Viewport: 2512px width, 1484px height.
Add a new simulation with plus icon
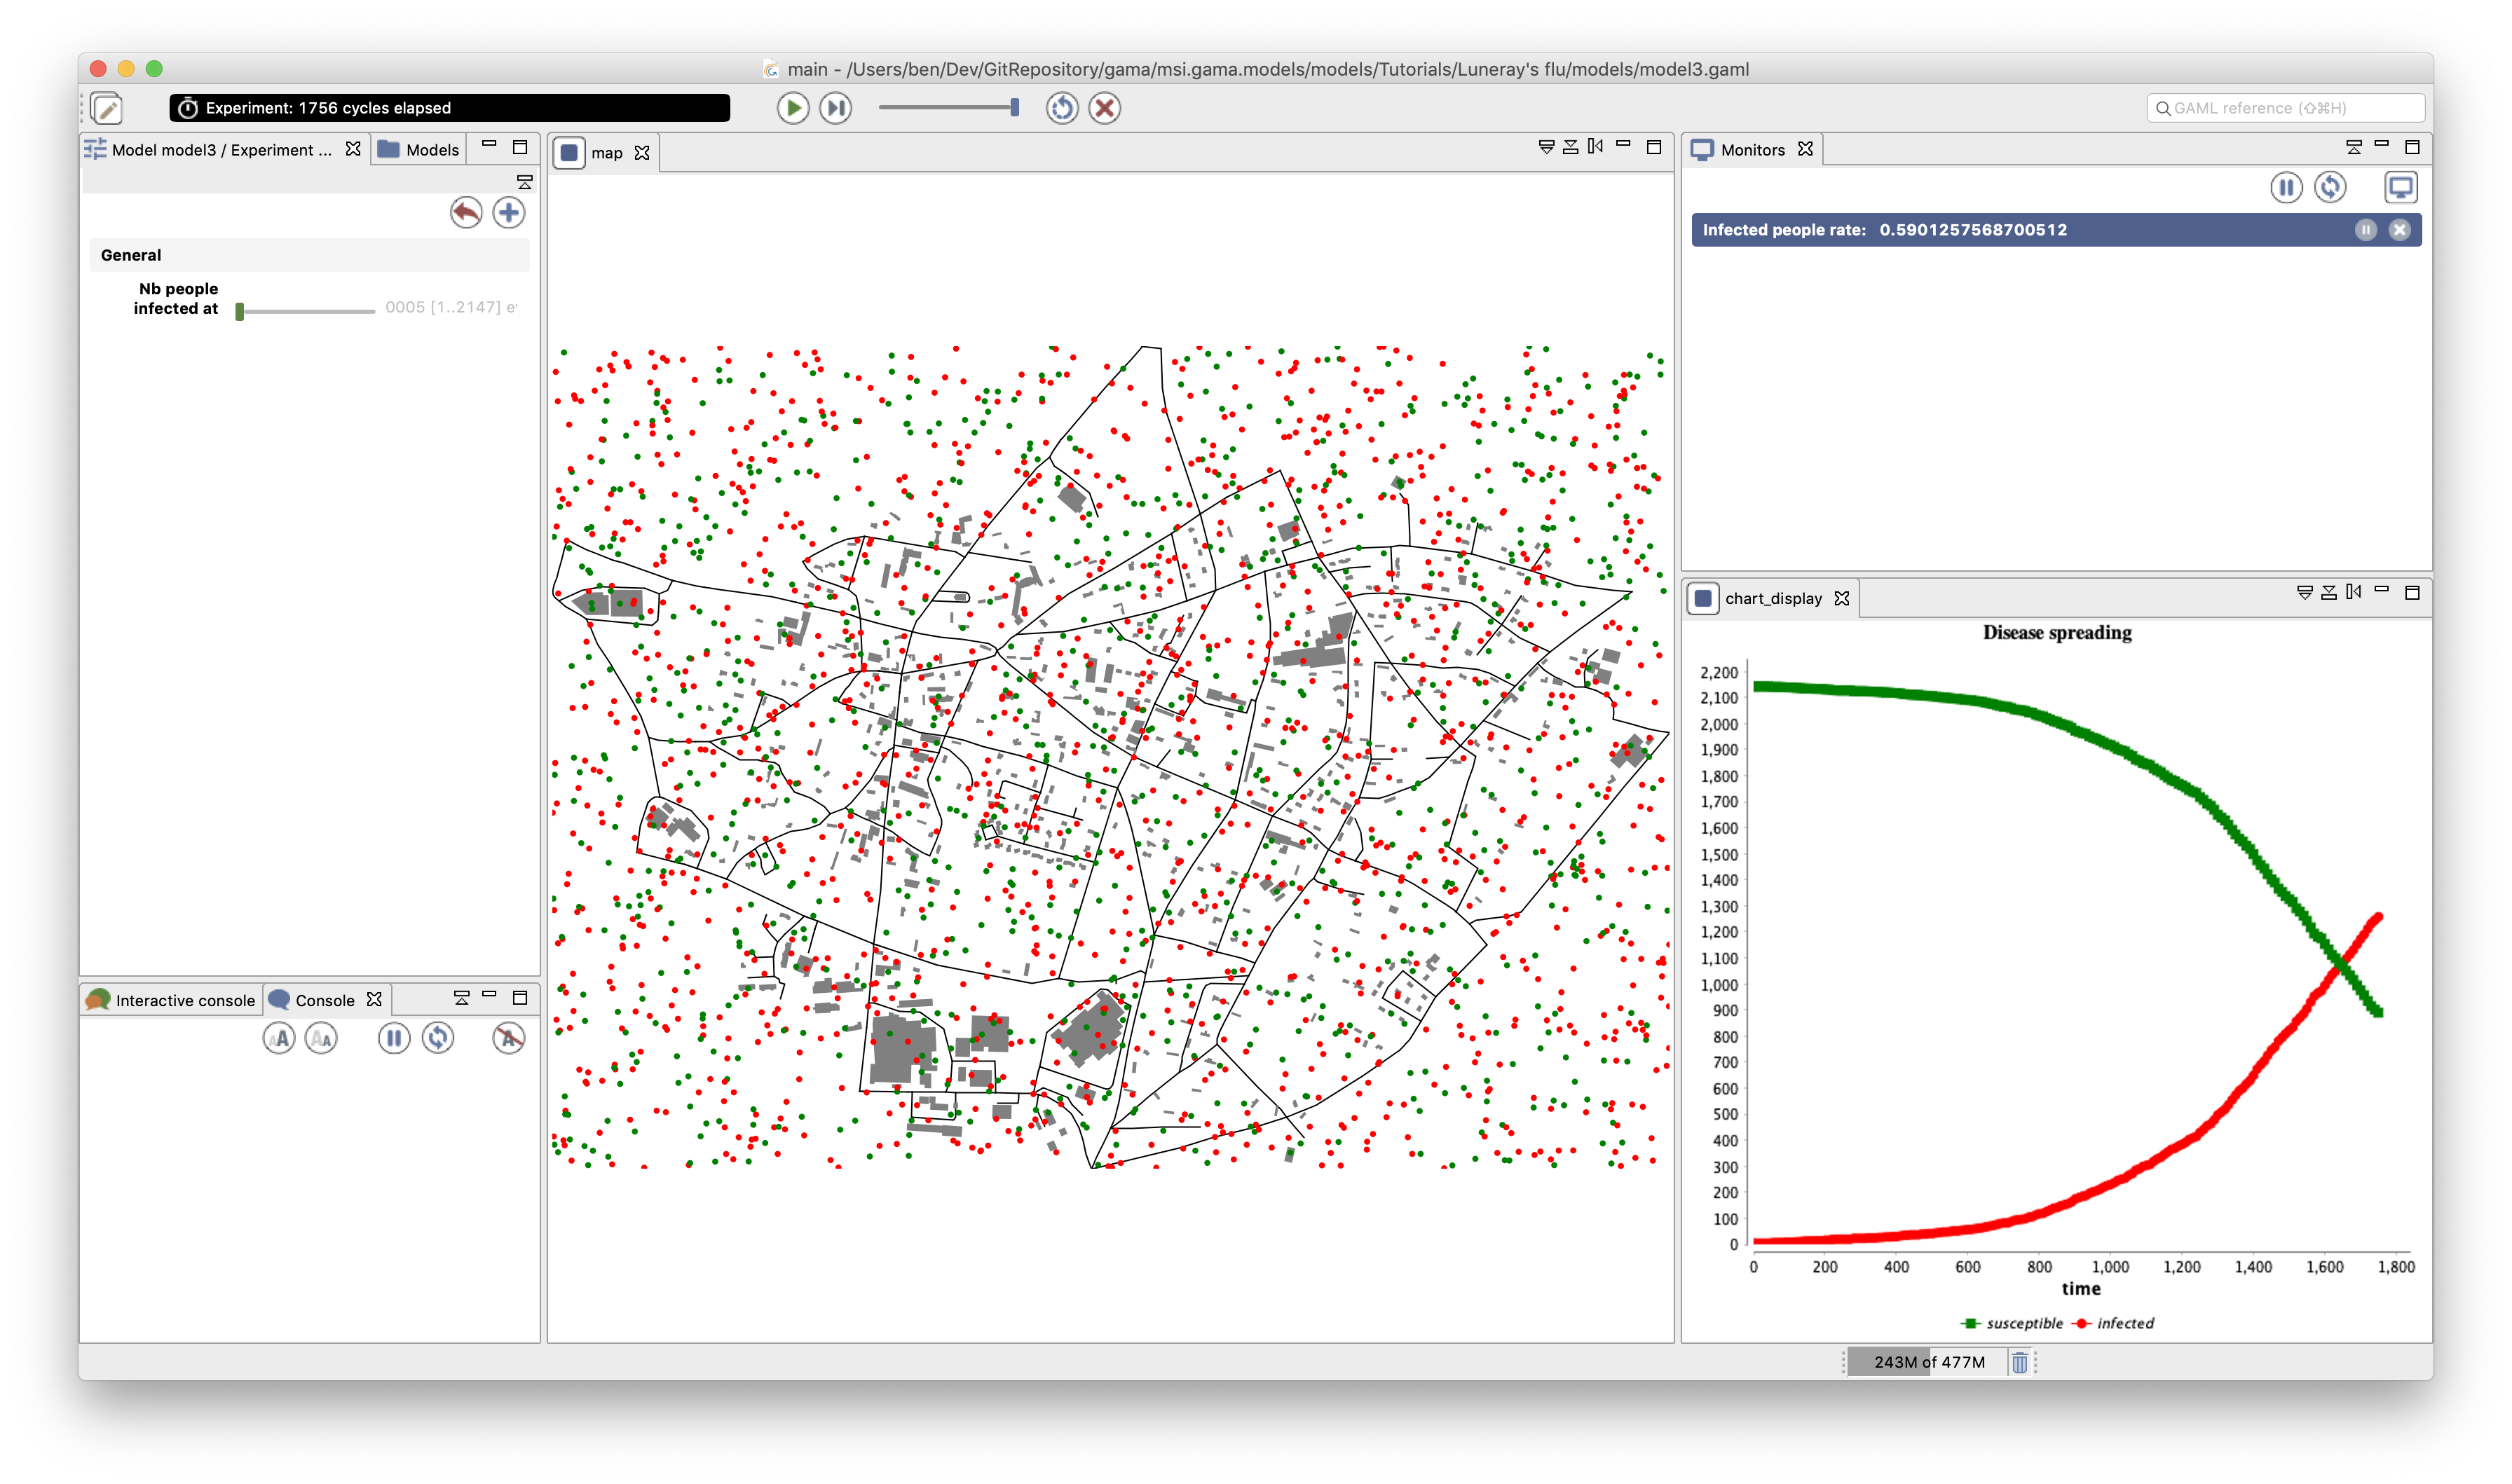click(509, 212)
